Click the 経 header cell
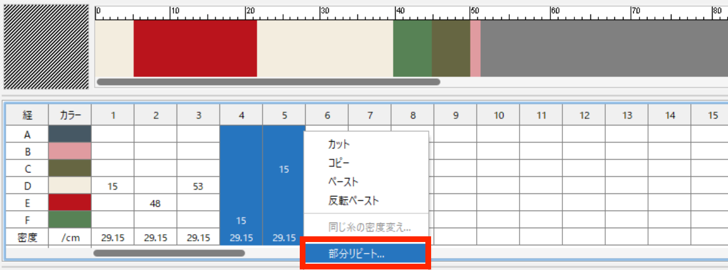 pyautogui.click(x=27, y=115)
